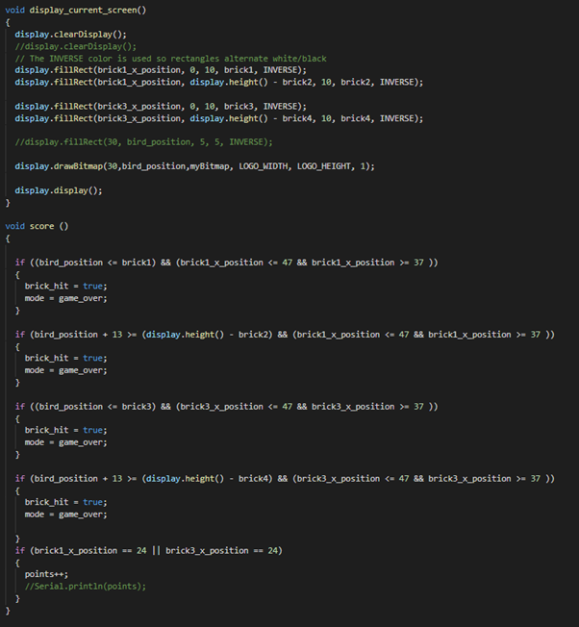
Task: Click the 'brick3_x_position == 24' condition
Action: [x=221, y=551]
